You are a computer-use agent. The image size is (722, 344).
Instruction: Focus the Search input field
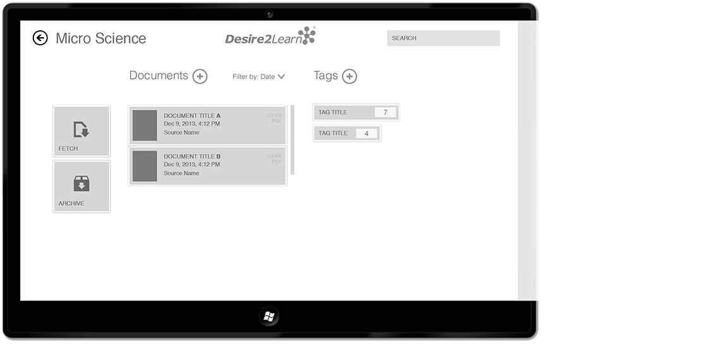coord(443,39)
